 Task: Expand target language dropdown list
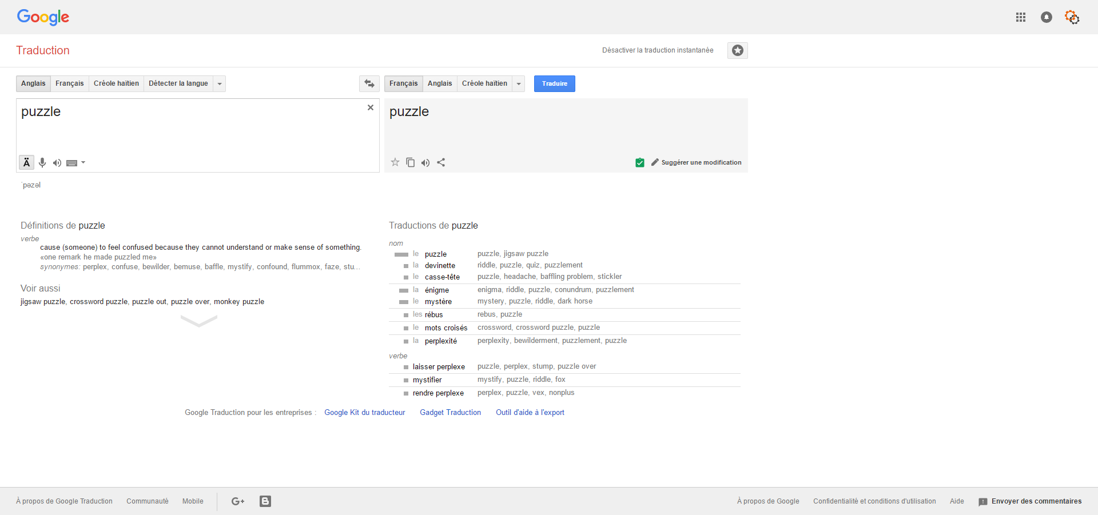click(x=519, y=84)
